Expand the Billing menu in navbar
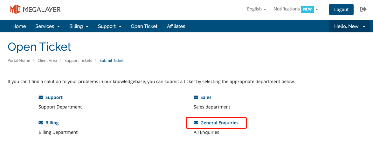373x145 pixels. click(x=79, y=26)
